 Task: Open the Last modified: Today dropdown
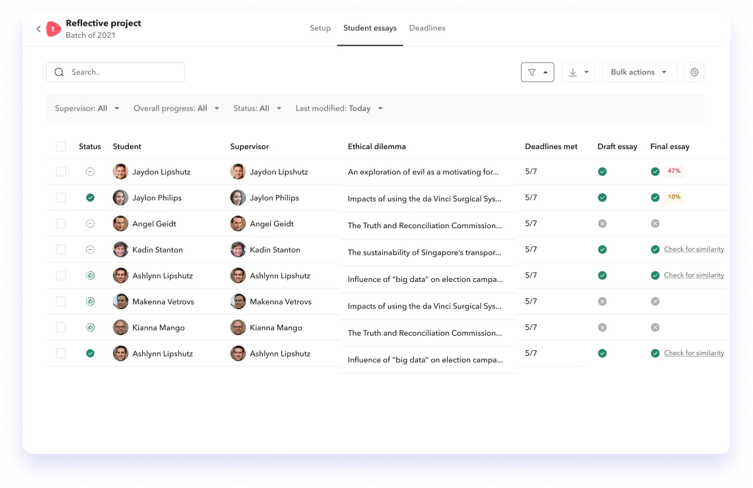click(x=339, y=108)
